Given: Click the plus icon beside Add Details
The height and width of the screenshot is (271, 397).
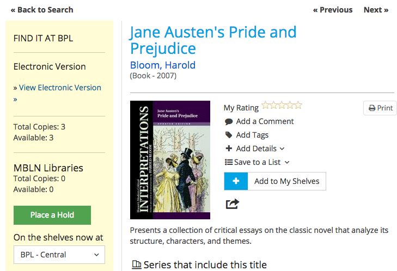Looking at the screenshot, I should pos(229,149).
